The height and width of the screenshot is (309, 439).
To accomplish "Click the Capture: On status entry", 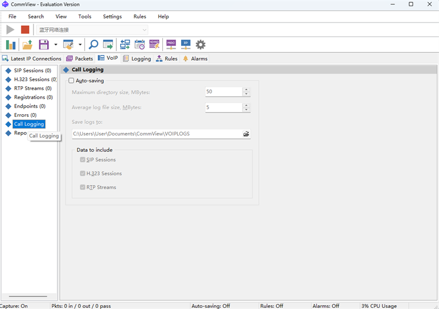I will tap(14, 306).
